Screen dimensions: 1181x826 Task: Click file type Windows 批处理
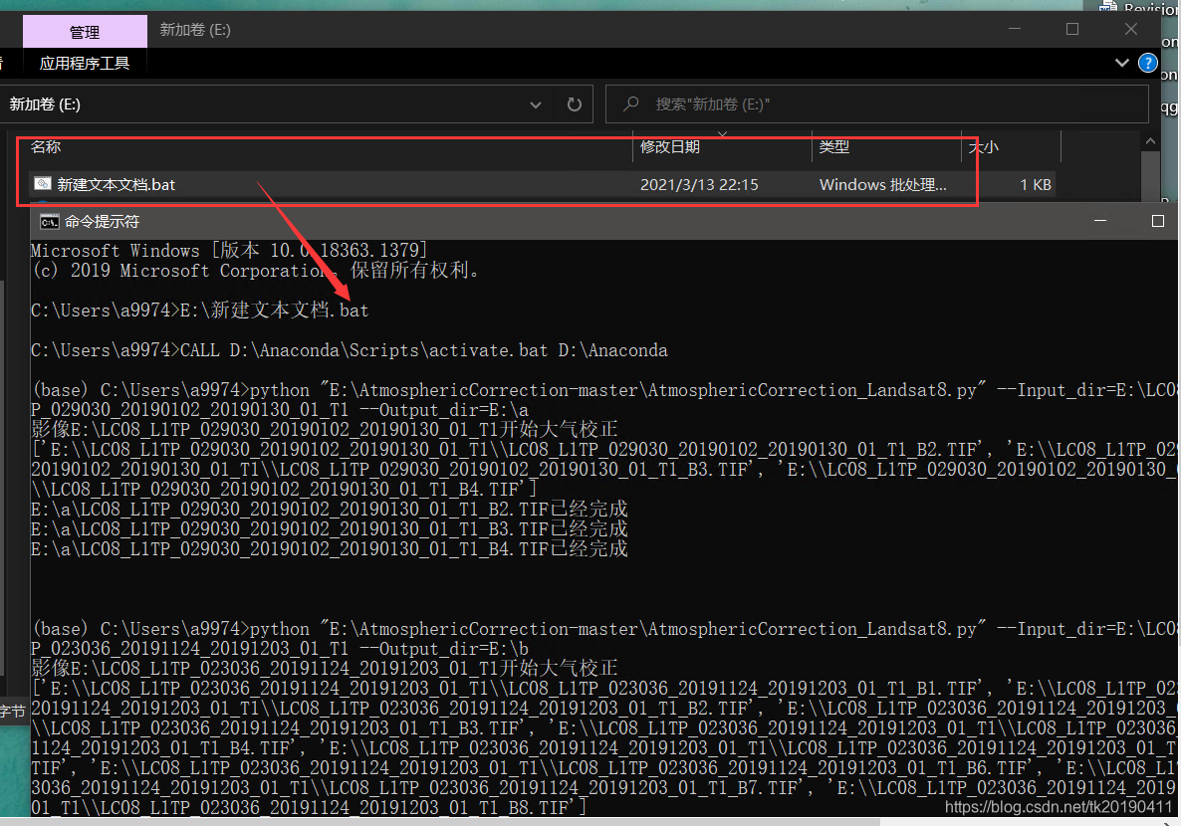[x=882, y=184]
